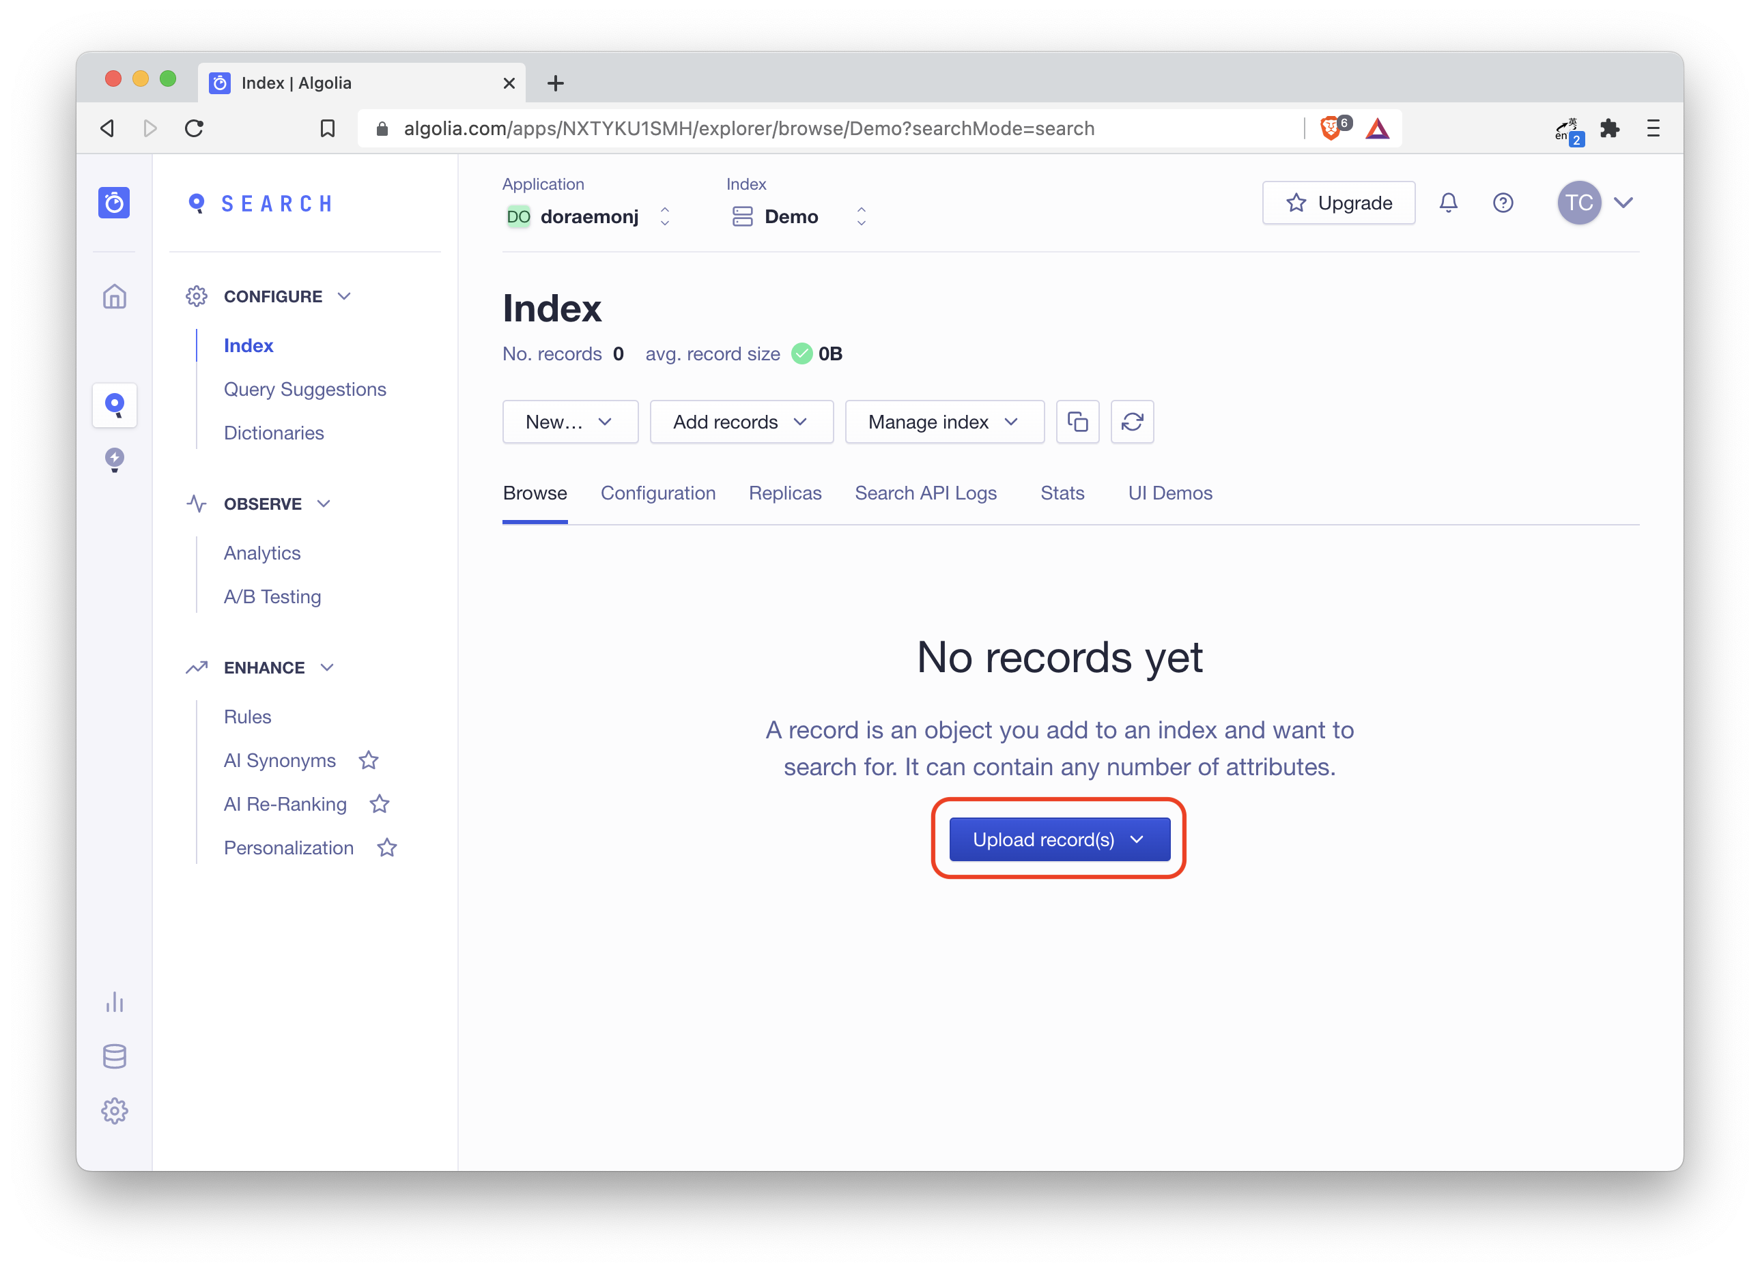Open Query Suggestions in the Configure section
The width and height of the screenshot is (1760, 1272).
tap(305, 388)
